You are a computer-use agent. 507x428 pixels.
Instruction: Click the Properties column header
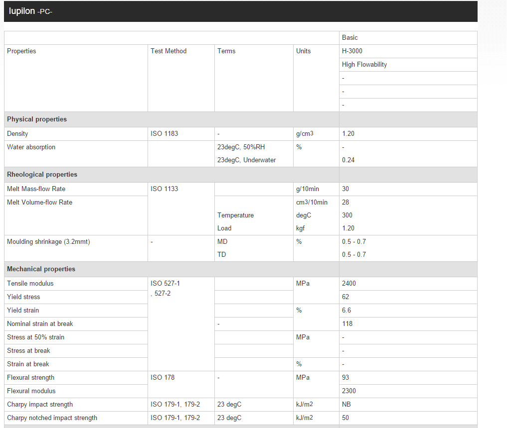[21, 51]
